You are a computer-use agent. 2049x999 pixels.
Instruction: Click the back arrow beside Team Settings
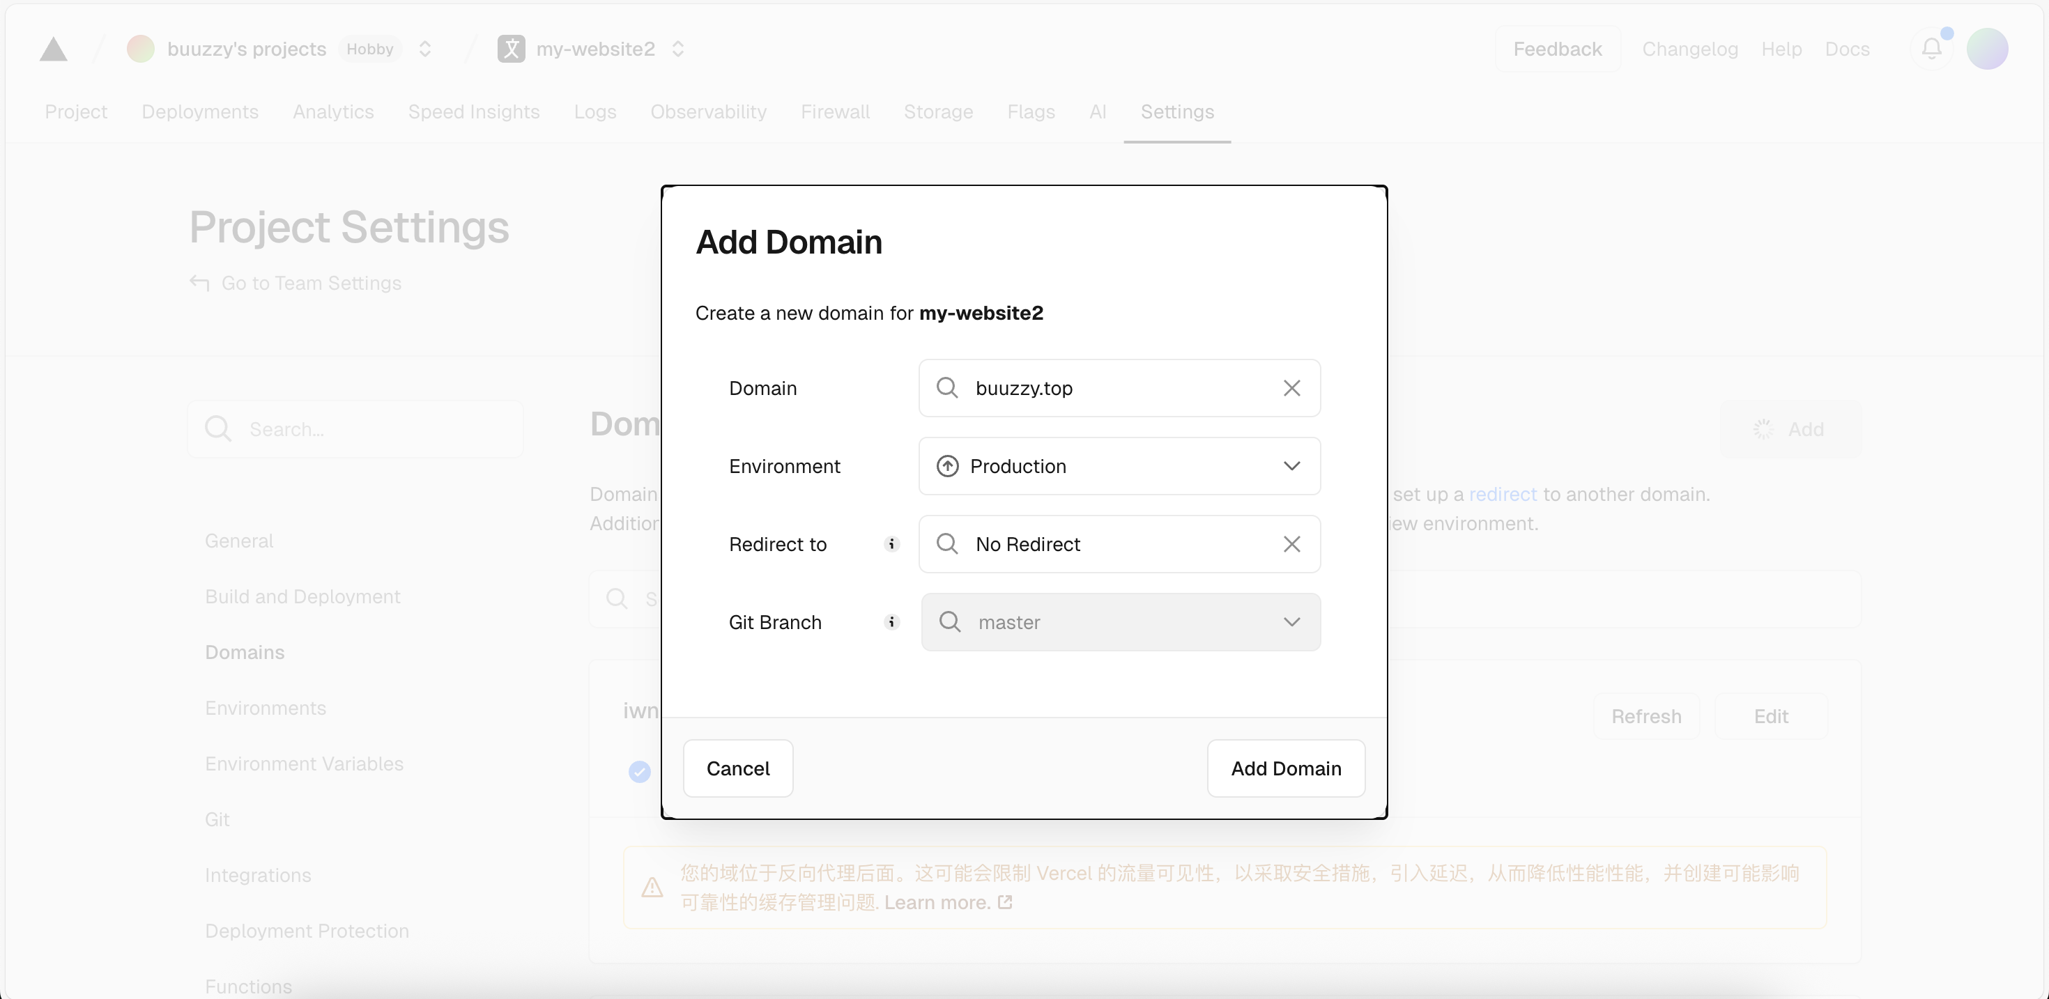click(199, 283)
